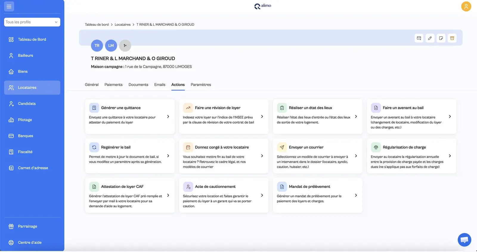Click the Régularisation de charge scales icon
This screenshot has width=477, height=252.
coord(376,147)
